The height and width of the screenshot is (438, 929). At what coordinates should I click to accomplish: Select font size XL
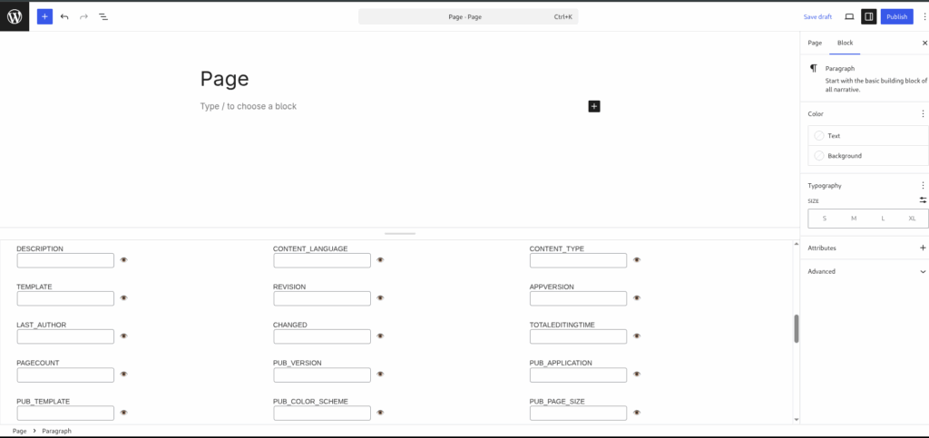click(912, 219)
